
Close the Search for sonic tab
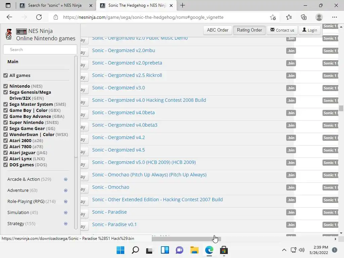pyautogui.click(x=91, y=5)
